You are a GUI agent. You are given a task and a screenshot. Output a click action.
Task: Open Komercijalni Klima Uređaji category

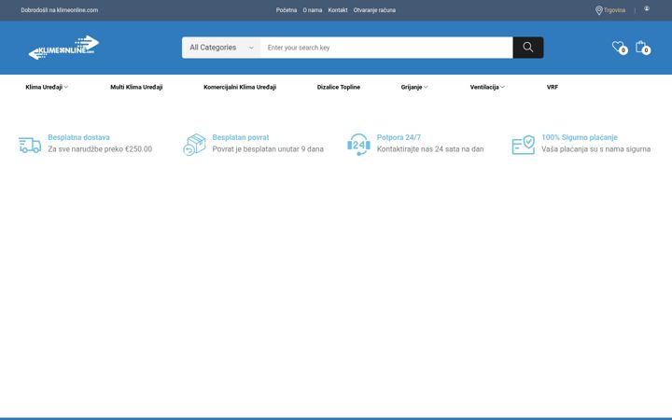240,87
